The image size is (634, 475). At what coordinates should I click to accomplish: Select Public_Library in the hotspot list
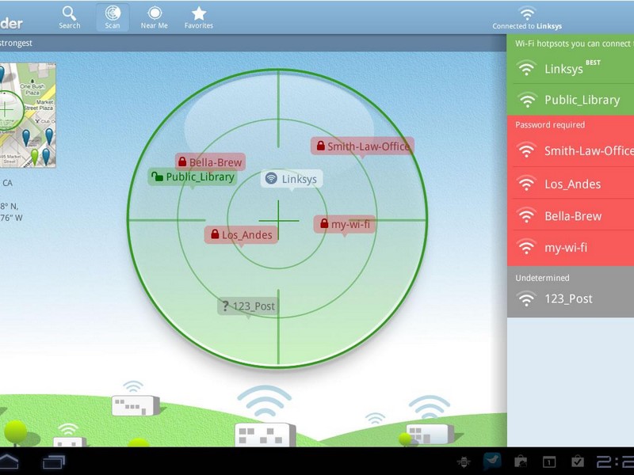pos(571,101)
